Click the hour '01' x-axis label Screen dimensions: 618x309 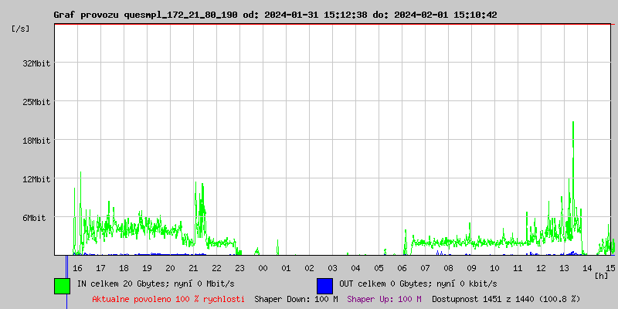click(286, 268)
